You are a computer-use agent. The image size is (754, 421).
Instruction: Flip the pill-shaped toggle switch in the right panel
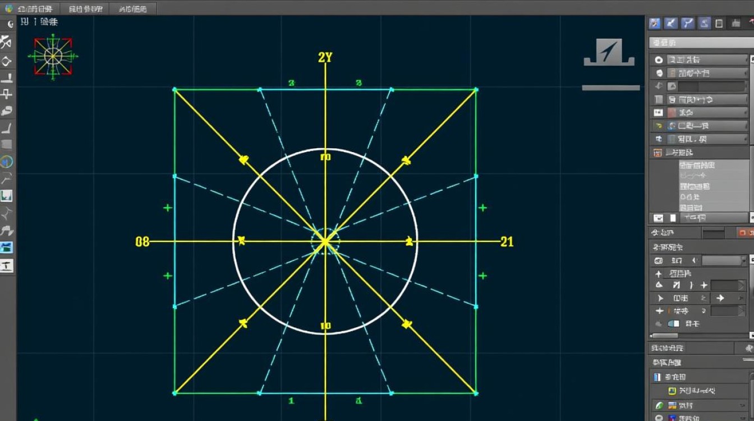674,324
